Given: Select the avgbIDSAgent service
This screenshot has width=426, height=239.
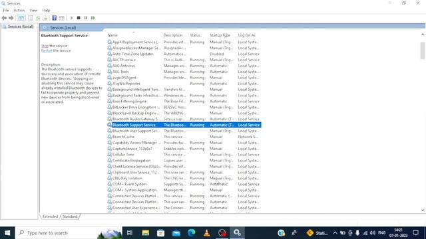Looking at the screenshot, I should [184, 78].
